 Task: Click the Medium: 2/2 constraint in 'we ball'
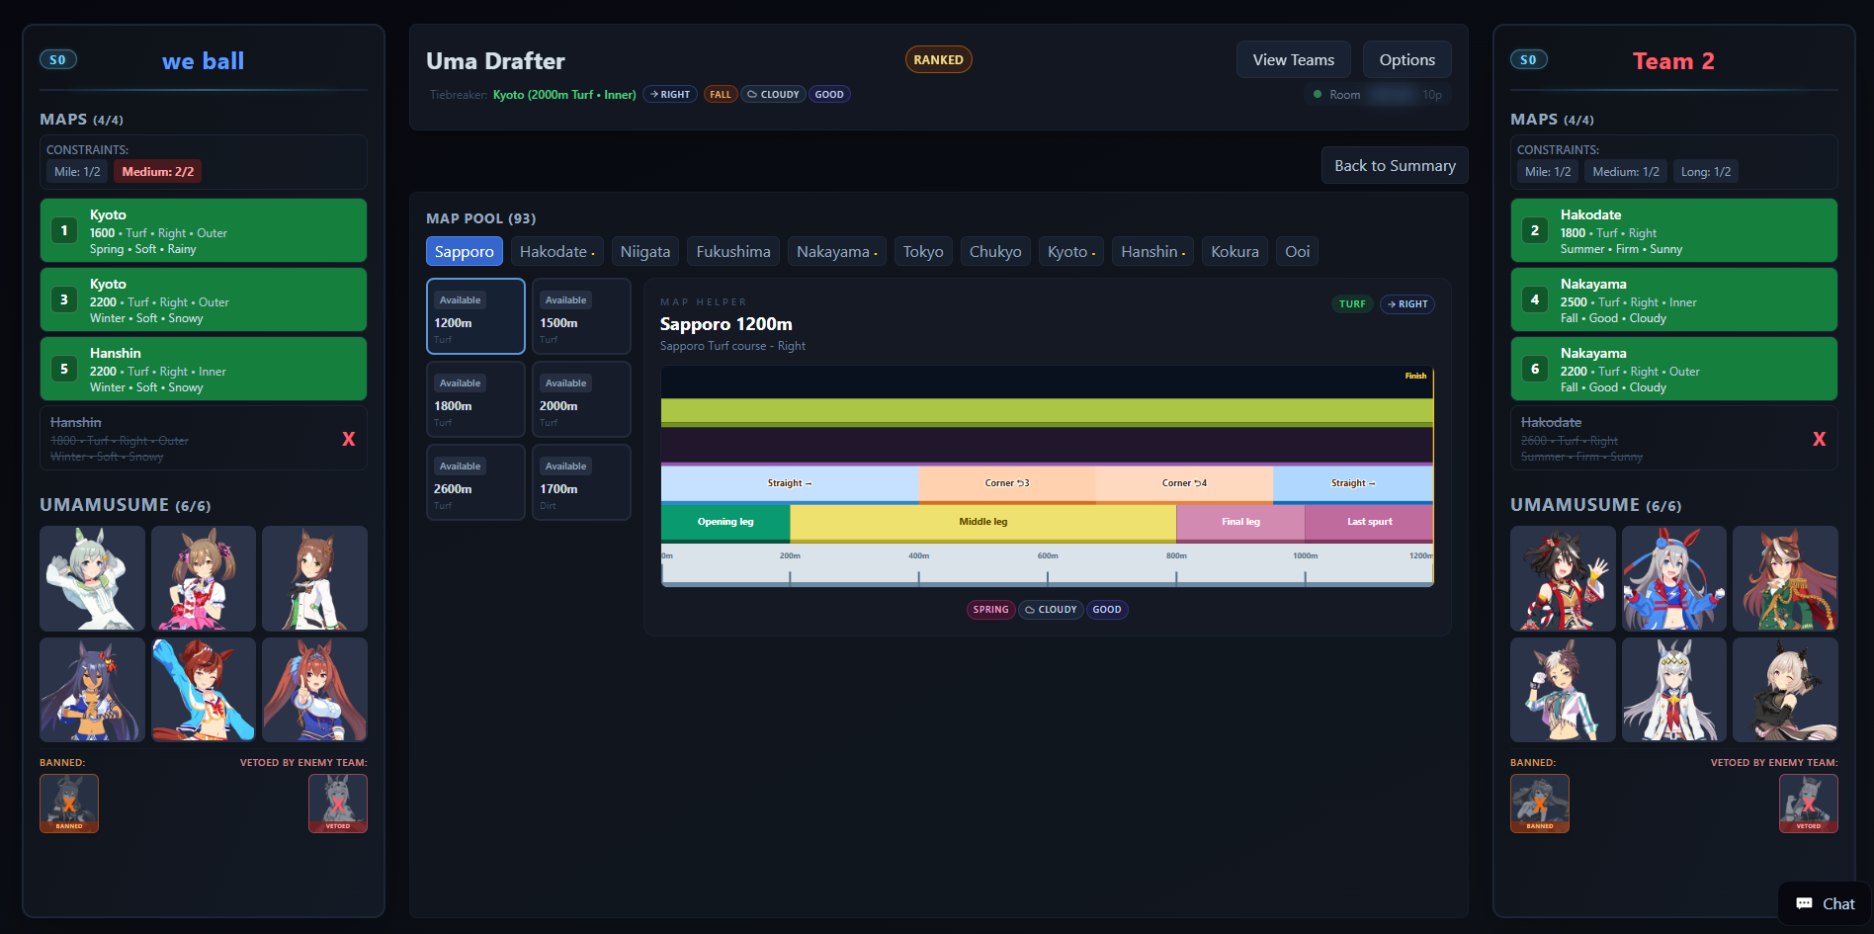click(x=158, y=171)
